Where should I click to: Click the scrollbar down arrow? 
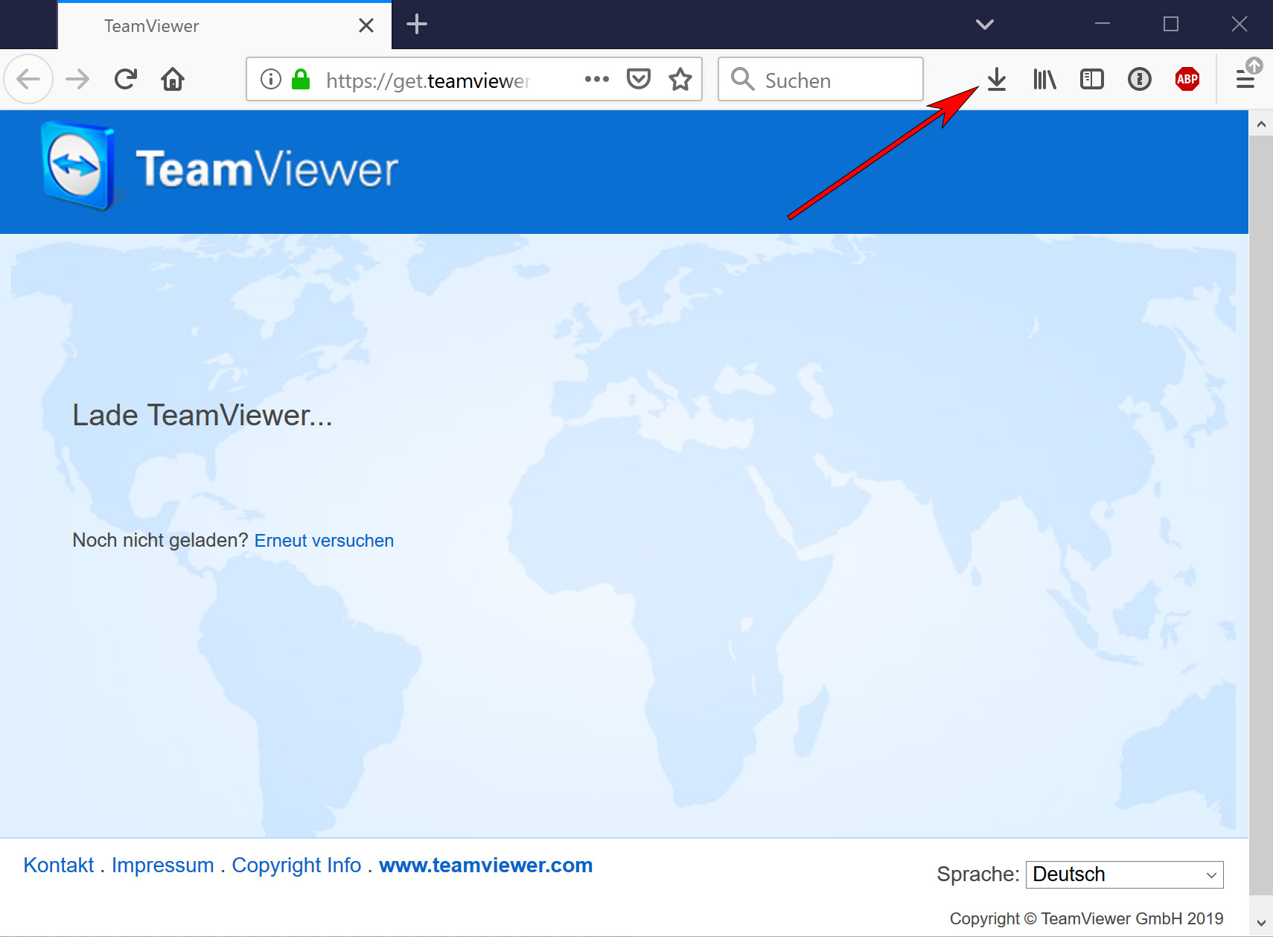coord(1261,924)
